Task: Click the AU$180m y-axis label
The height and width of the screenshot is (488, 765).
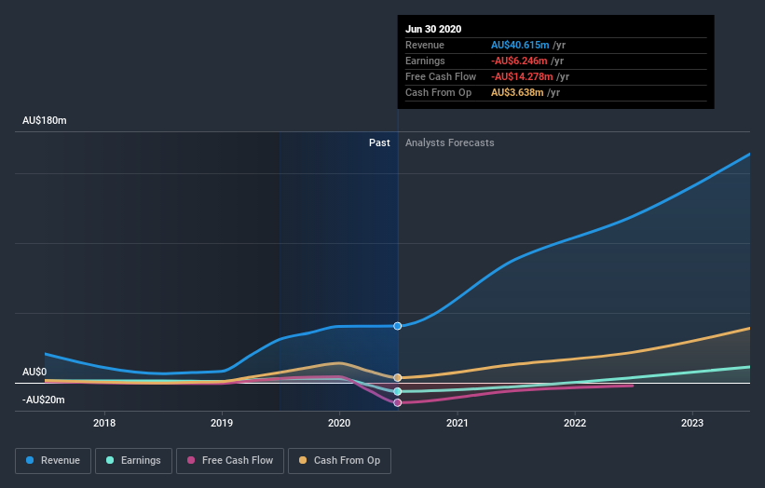Action: pyautogui.click(x=45, y=120)
